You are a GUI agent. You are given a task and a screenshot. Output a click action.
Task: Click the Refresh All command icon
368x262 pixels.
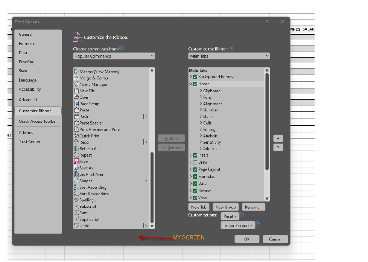[77, 148]
